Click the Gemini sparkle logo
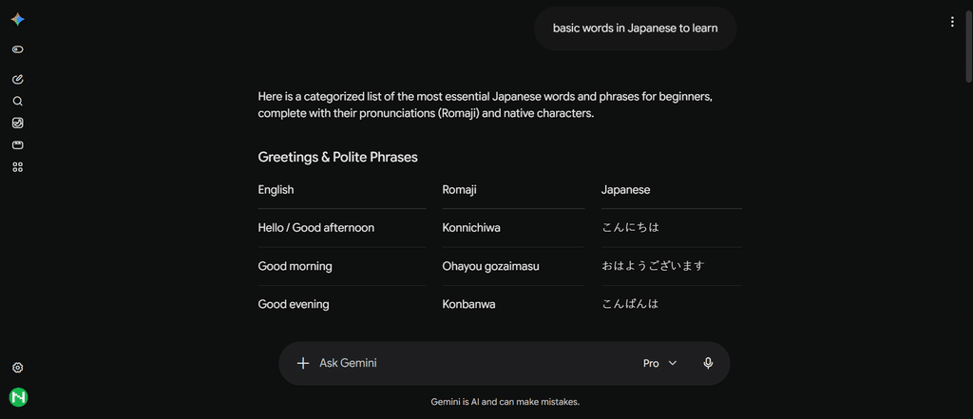The width and height of the screenshot is (973, 419). 17,20
